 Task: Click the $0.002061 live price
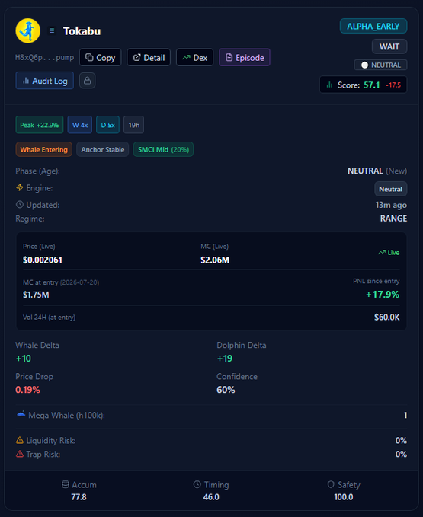point(43,260)
